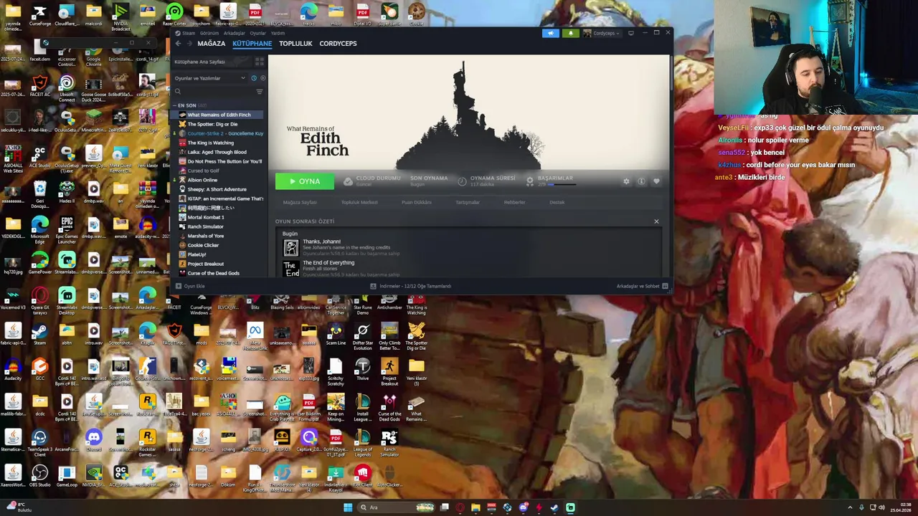The image size is (918, 516).
Task: Click taskbar weather widget
Action: pos(18,507)
